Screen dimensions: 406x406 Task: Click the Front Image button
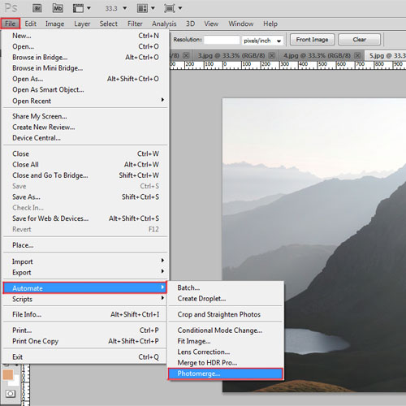point(312,40)
